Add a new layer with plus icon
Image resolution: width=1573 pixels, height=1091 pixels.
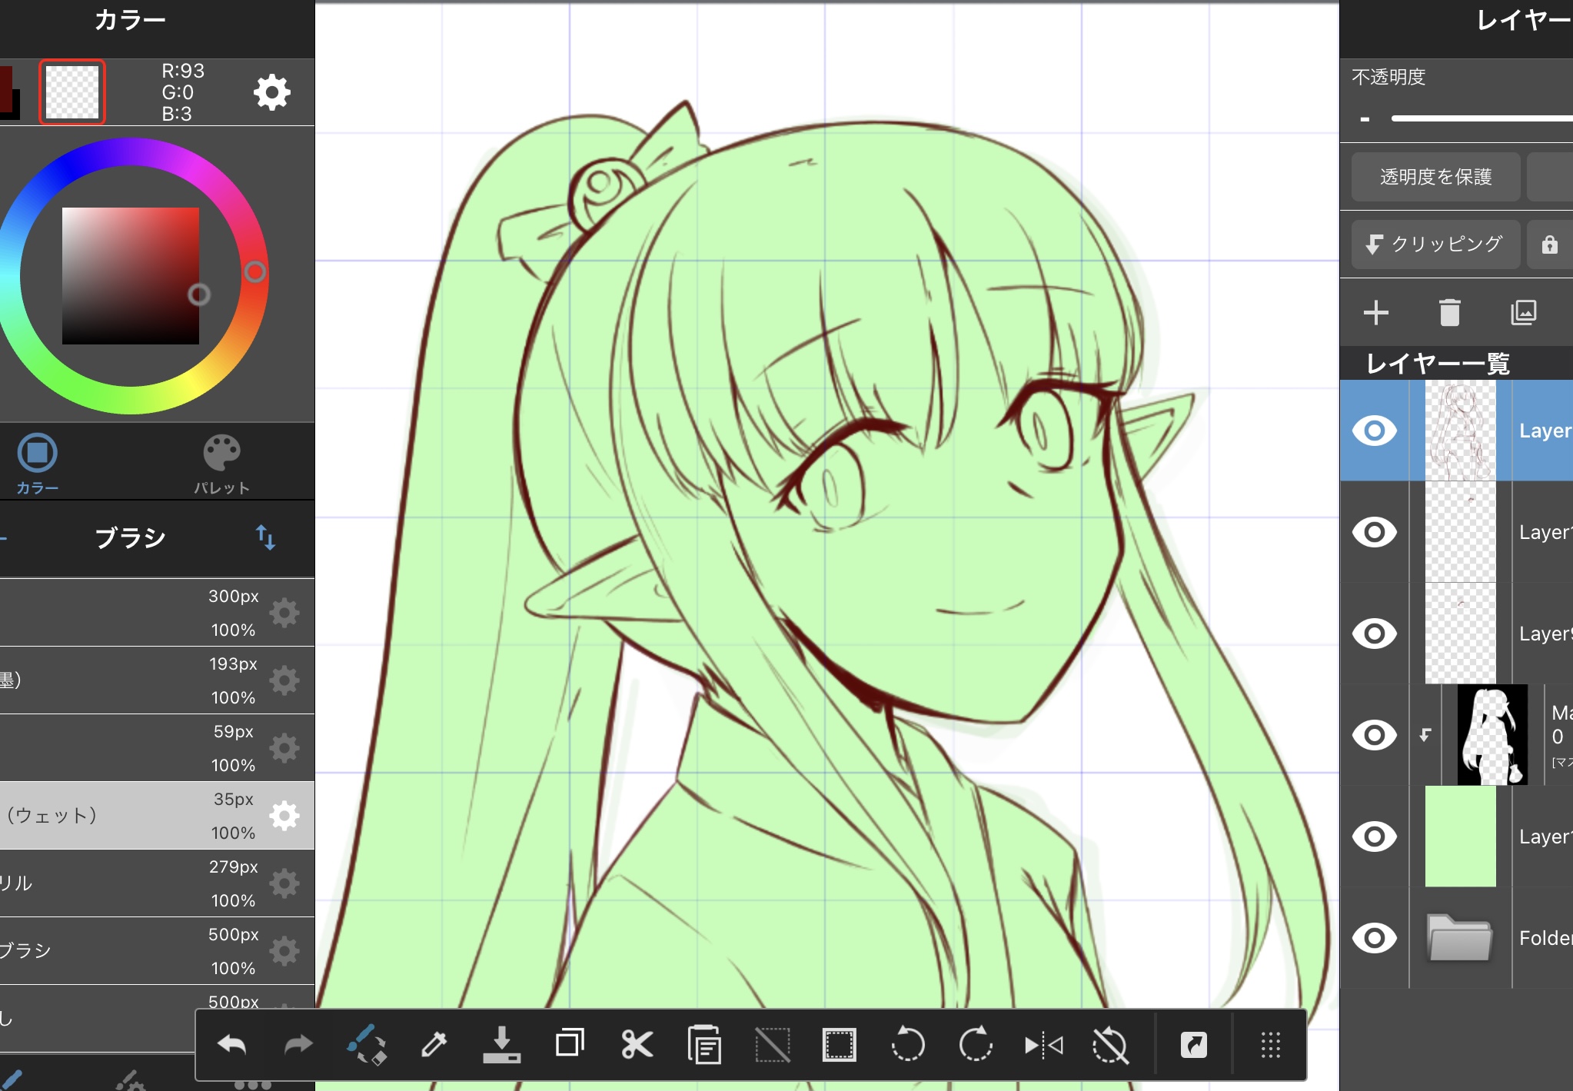click(1375, 313)
